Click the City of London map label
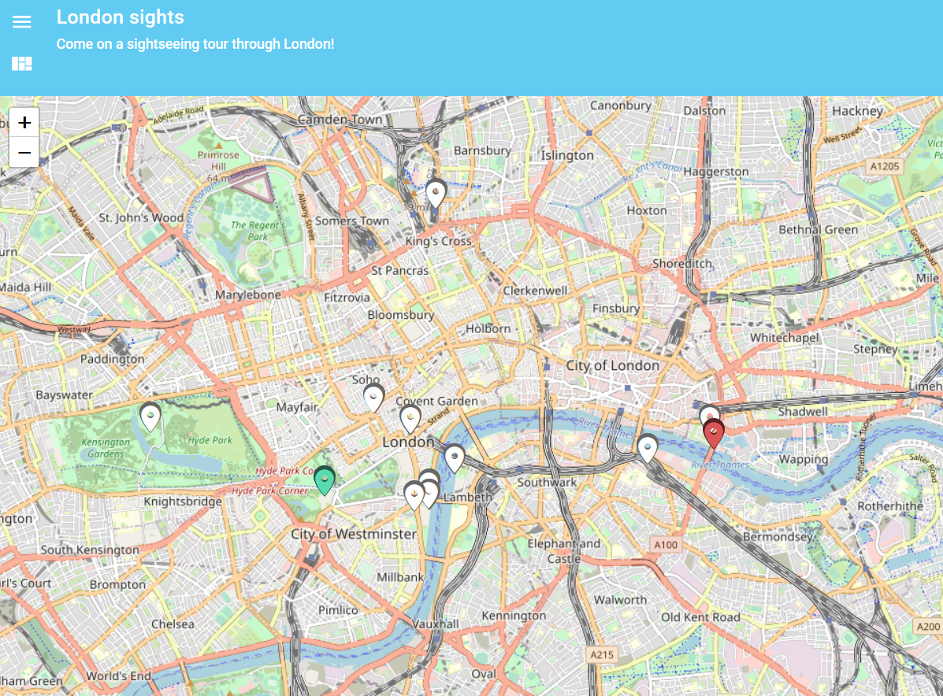943x696 pixels. click(612, 365)
